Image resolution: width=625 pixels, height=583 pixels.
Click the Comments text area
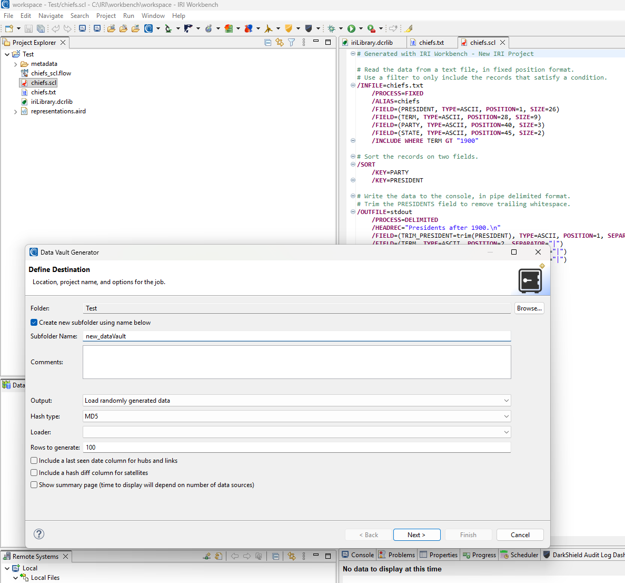click(296, 362)
